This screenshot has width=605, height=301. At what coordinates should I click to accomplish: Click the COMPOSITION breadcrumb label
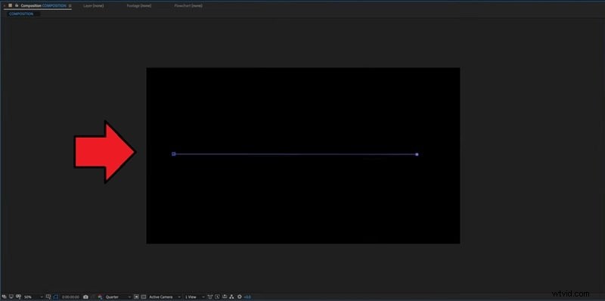click(x=21, y=14)
